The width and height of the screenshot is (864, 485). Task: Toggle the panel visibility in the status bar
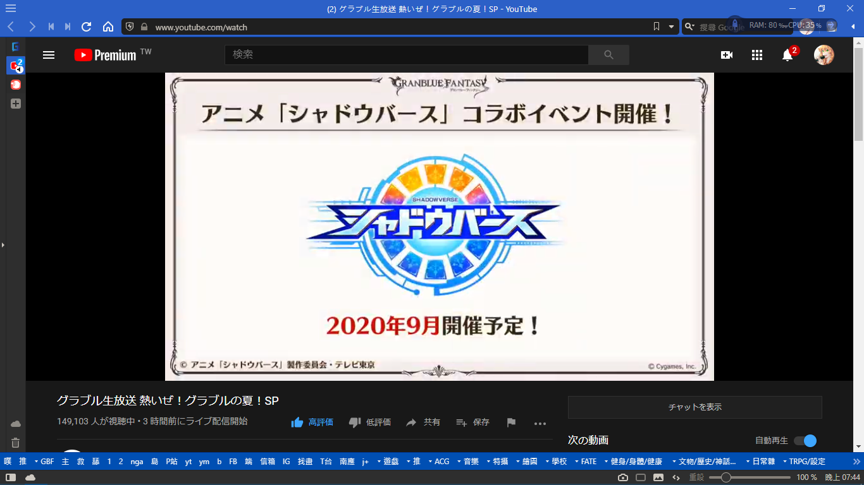click(x=11, y=477)
